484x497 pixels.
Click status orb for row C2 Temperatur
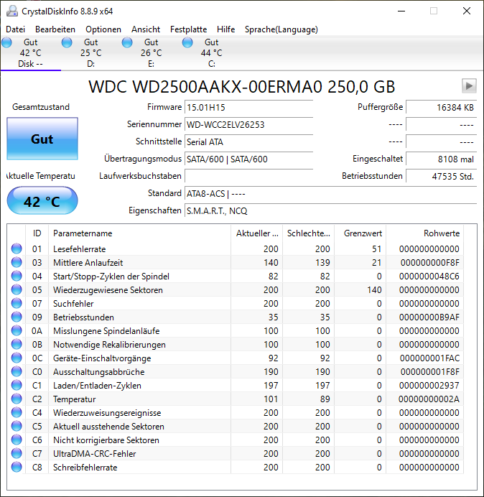(x=17, y=399)
